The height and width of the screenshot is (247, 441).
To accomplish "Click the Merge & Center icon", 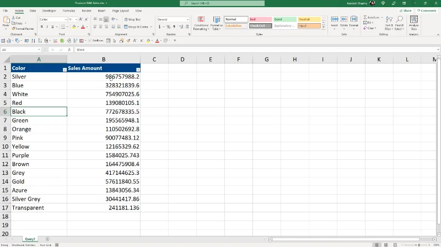I will 126,26.
